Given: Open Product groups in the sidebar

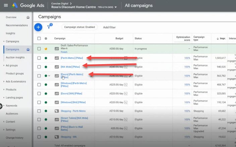Looking at the screenshot, I should pyautogui.click(x=15, y=73).
